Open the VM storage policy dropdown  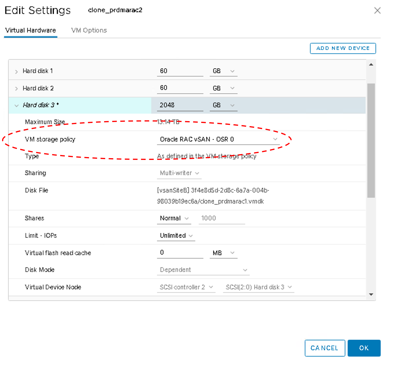click(x=218, y=139)
